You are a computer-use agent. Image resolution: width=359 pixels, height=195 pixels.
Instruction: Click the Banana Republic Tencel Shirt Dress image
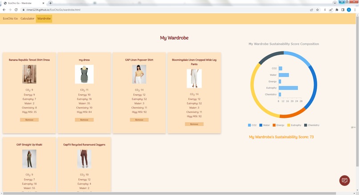(x=29, y=74)
